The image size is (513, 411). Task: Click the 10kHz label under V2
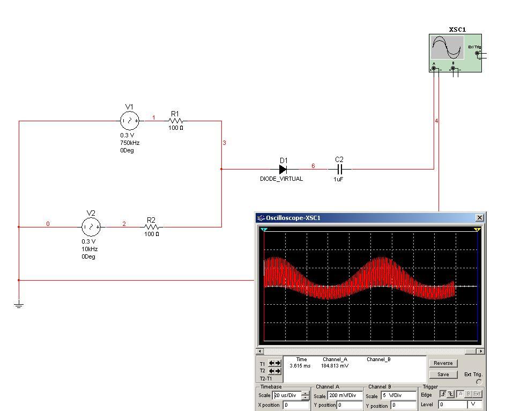coord(90,249)
